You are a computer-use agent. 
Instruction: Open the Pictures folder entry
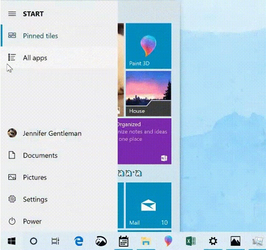[x=59, y=177]
